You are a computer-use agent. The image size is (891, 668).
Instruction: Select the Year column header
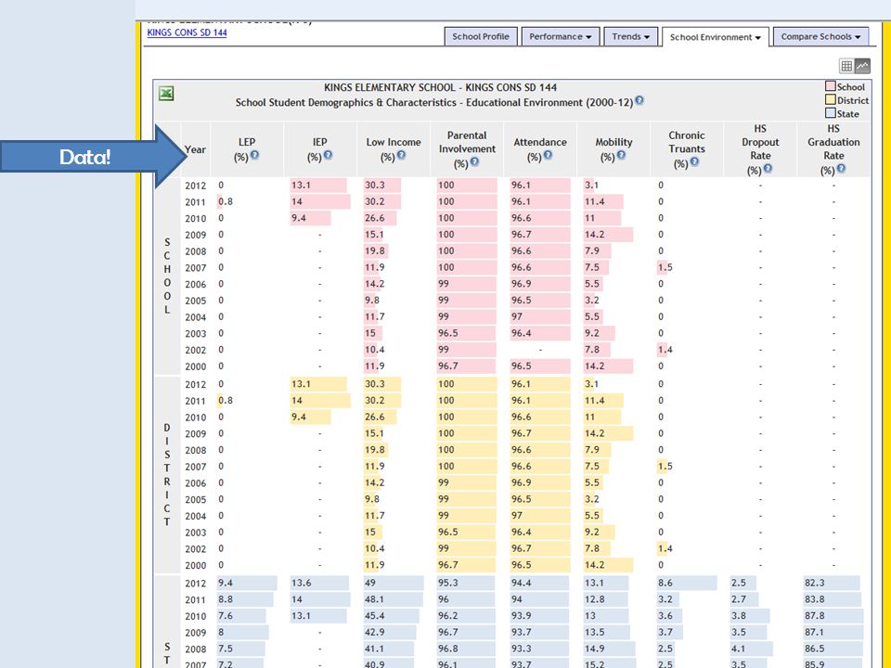click(195, 149)
